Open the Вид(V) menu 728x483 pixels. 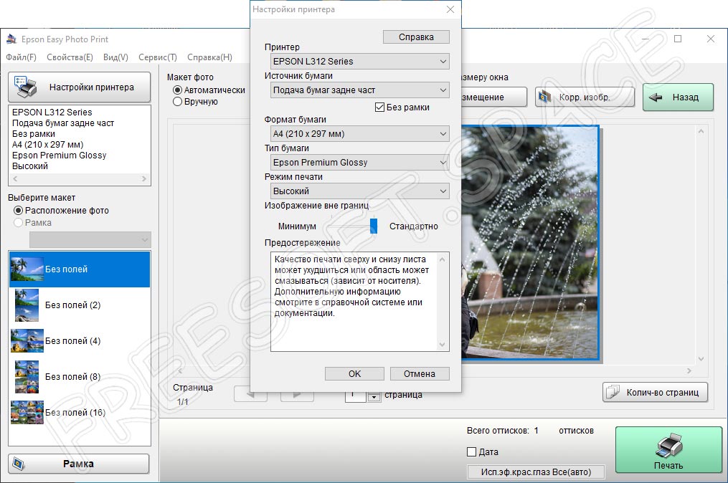coord(115,57)
